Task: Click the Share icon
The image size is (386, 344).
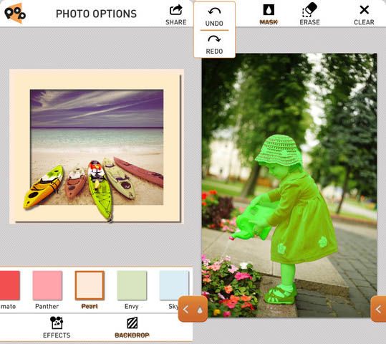Action: click(x=175, y=10)
